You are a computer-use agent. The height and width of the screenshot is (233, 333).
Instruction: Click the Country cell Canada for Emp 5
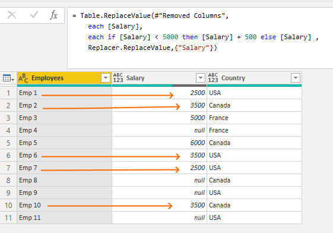(254, 143)
